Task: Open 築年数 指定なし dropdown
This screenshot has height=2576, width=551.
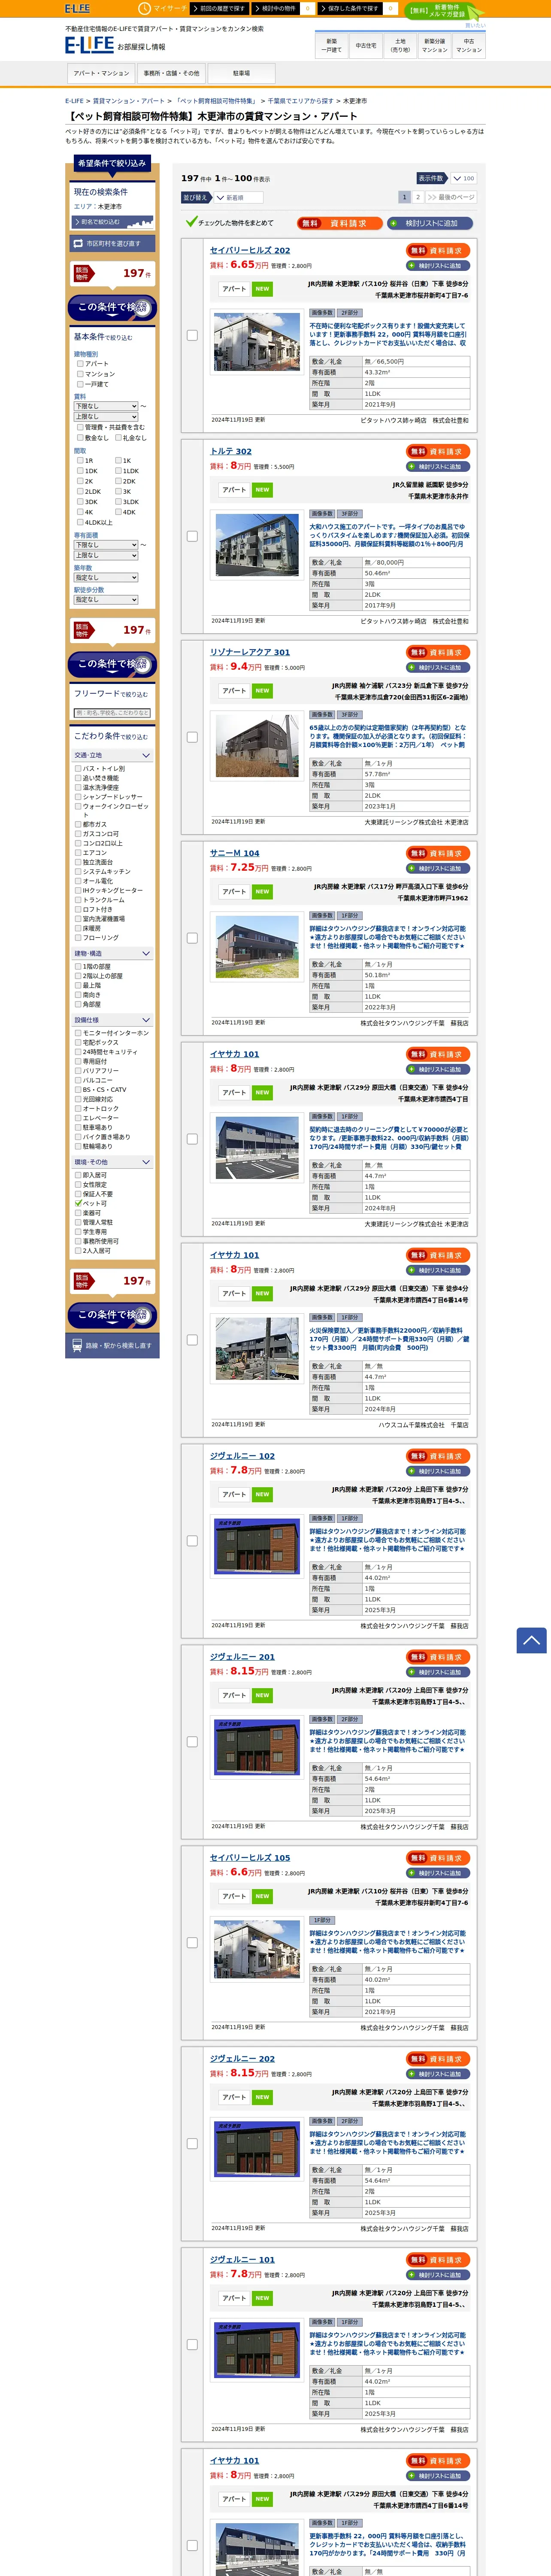Action: coord(106,577)
